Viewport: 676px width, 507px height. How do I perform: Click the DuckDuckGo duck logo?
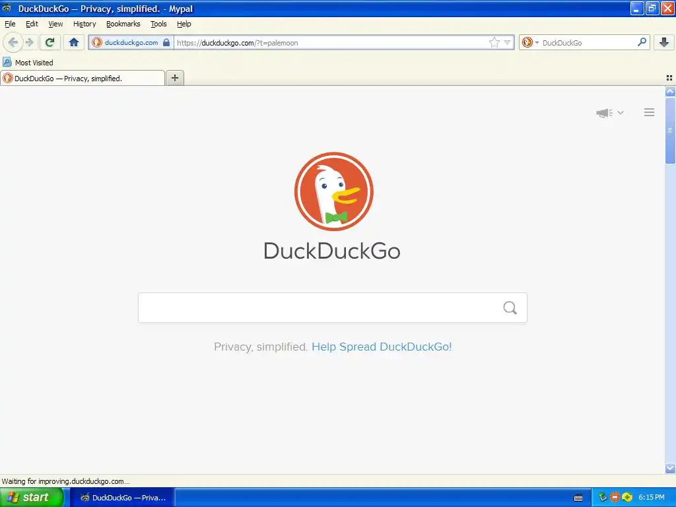pos(333,191)
